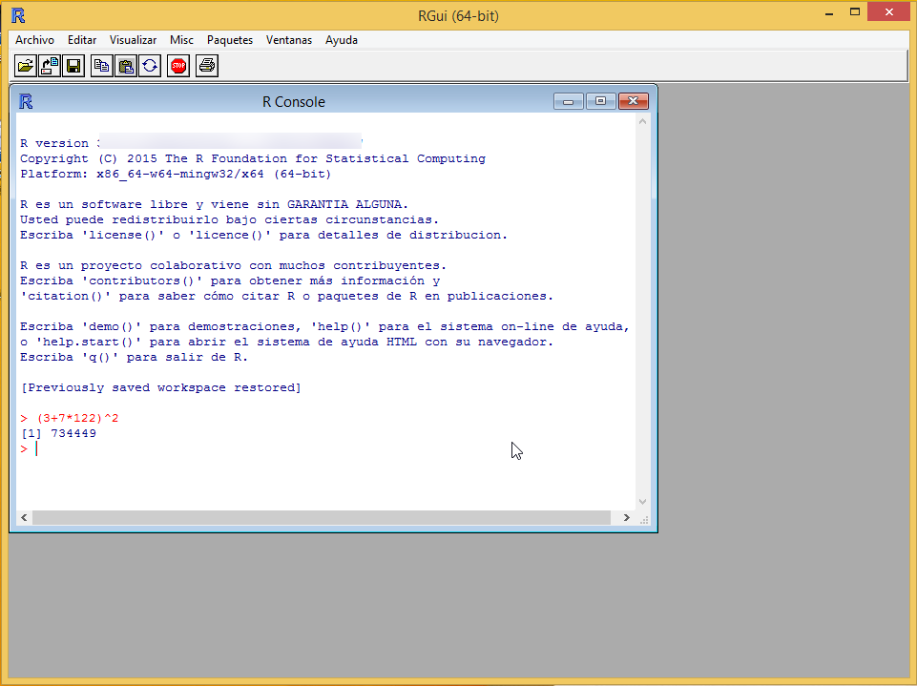
Task: Maximize the RGui main window
Action: coord(855,12)
